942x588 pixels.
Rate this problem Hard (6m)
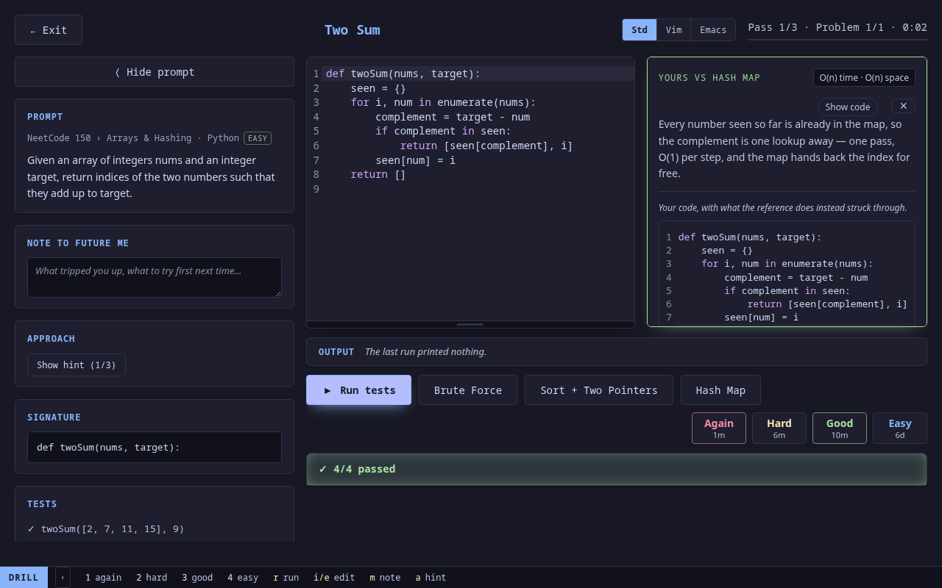779,429
